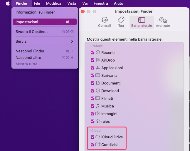Open the Vai menu
This screenshot has width=190, height=151.
(85, 3)
